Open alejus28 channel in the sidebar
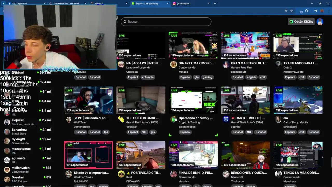Image resolution: width=332 pixels, height=187 pixels. tap(28, 122)
